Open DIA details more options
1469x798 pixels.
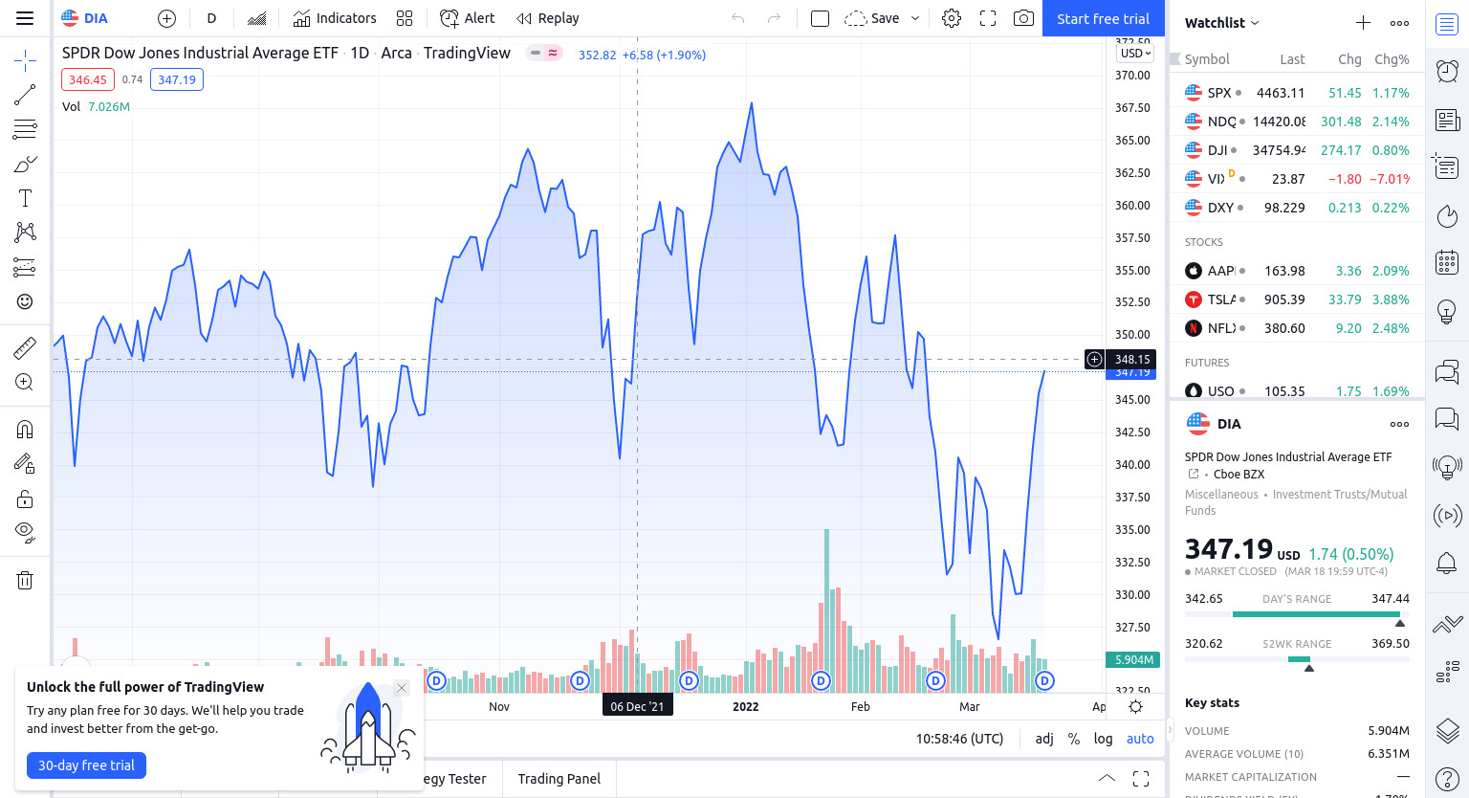1399,424
